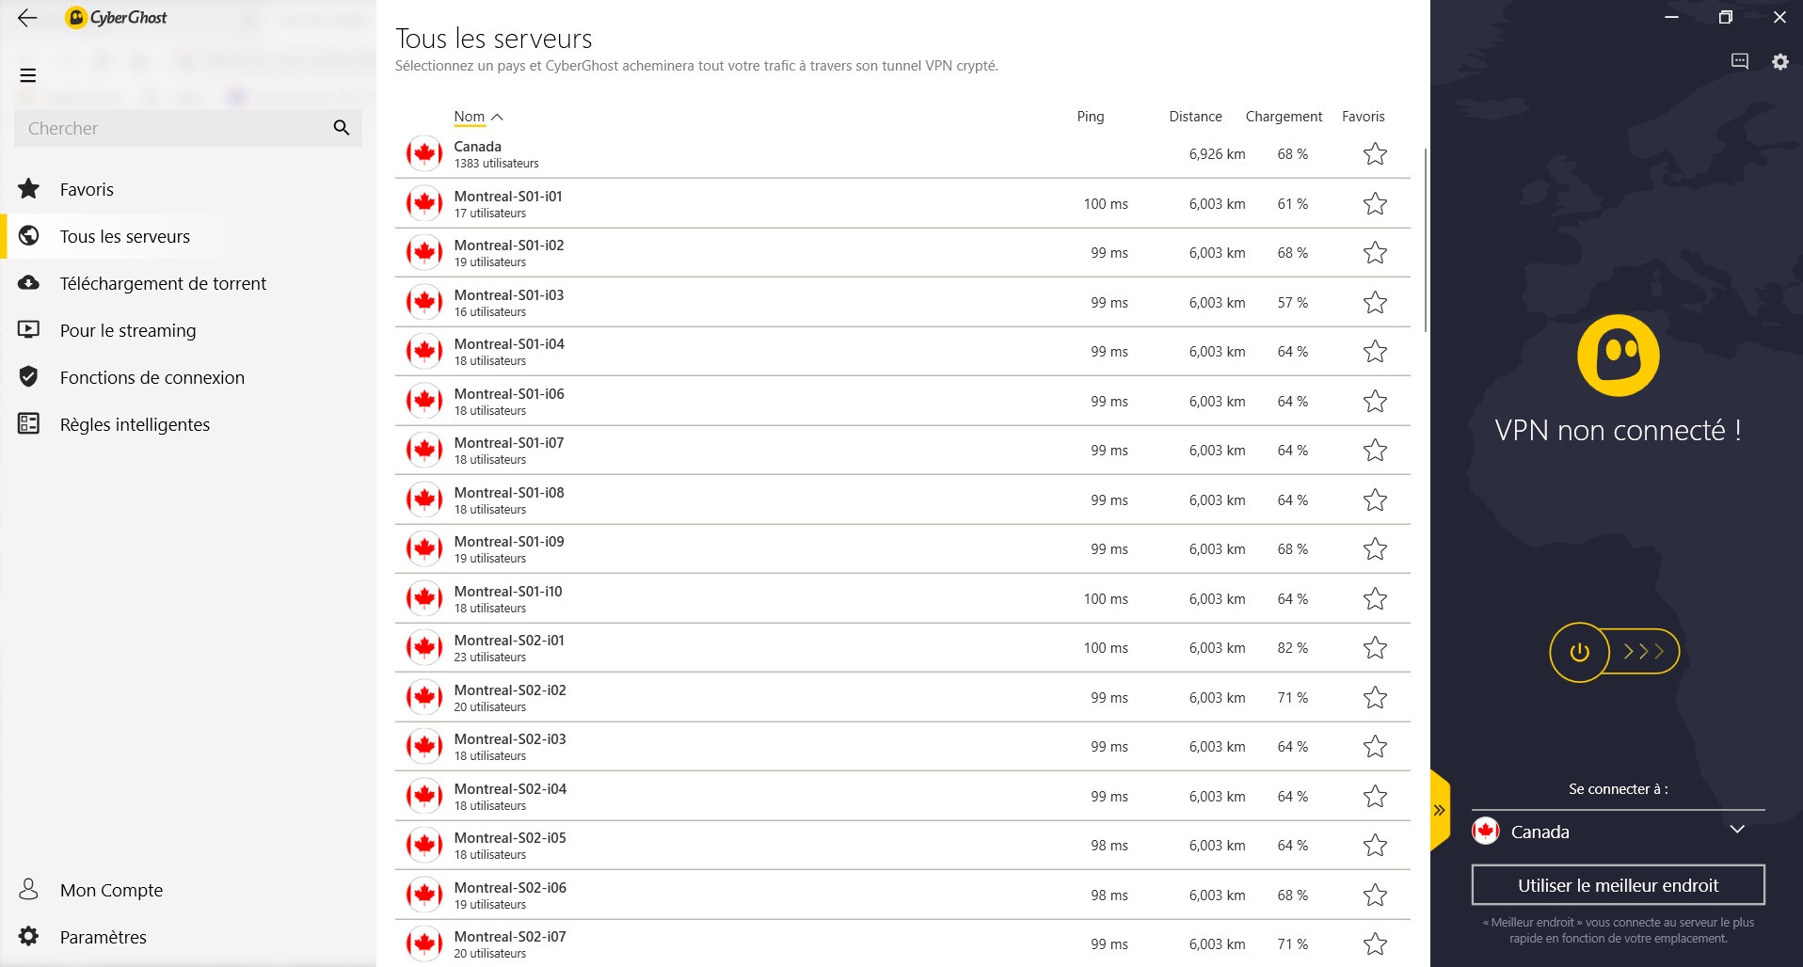
Task: Open settings gear icon top right
Action: tap(1779, 62)
